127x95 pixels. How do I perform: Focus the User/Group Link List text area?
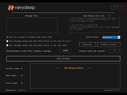94,25
